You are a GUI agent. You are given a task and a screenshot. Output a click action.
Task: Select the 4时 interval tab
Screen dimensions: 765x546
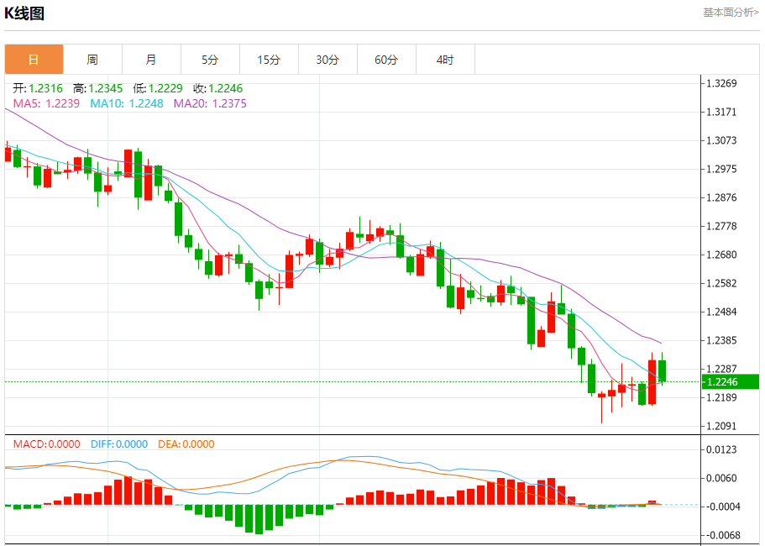[445, 60]
